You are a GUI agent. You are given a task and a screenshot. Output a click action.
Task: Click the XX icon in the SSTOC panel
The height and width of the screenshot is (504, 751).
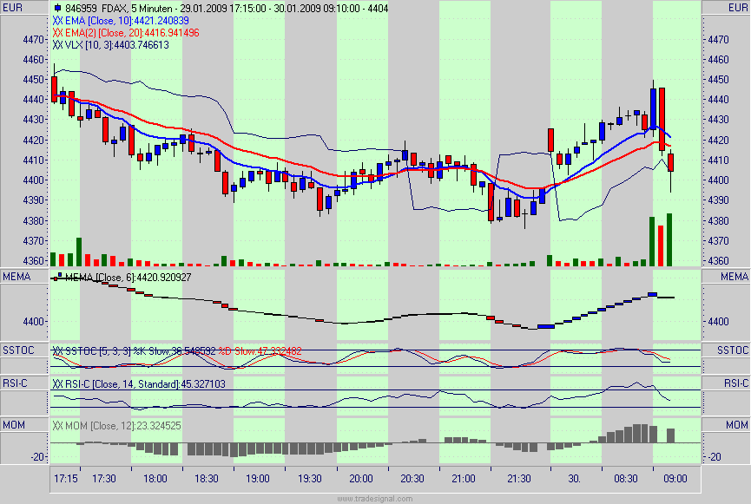[x=57, y=351]
